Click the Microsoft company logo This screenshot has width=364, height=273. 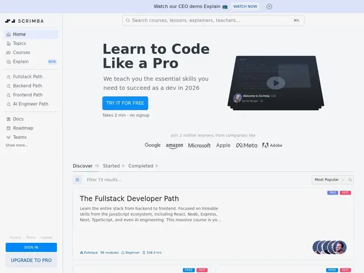click(x=199, y=146)
